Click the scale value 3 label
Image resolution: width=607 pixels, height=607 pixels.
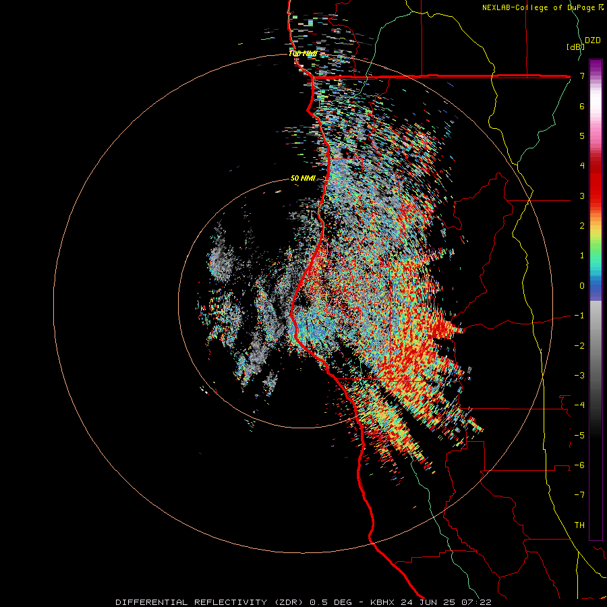[x=582, y=196]
